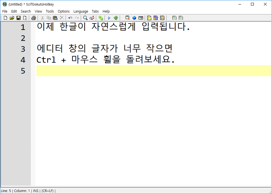
Task: Close the current file via toolbar icon
Action: pyautogui.click(x=25, y=18)
